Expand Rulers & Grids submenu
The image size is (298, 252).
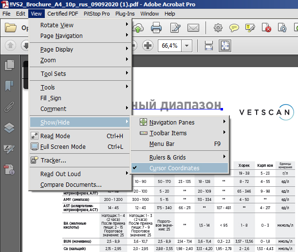(180, 157)
